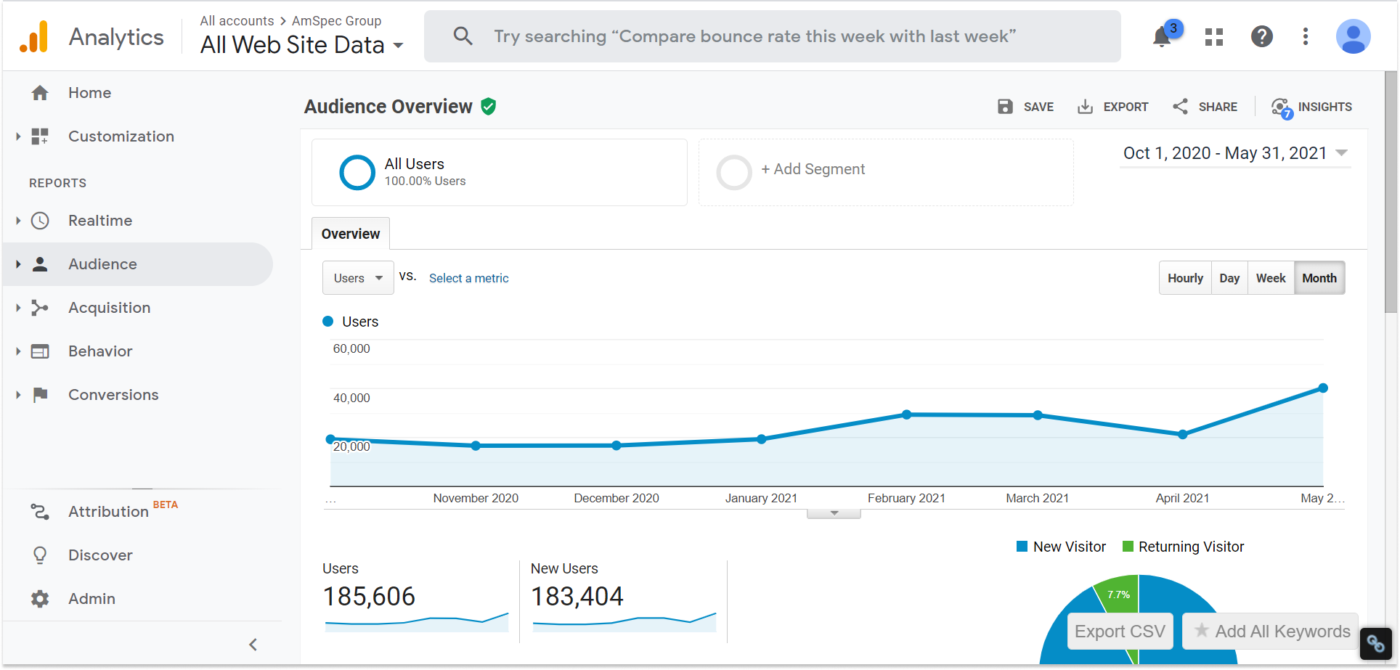Viewport: 1400px width, 670px height.
Task: Click the green verified shield icon
Action: pyautogui.click(x=489, y=107)
